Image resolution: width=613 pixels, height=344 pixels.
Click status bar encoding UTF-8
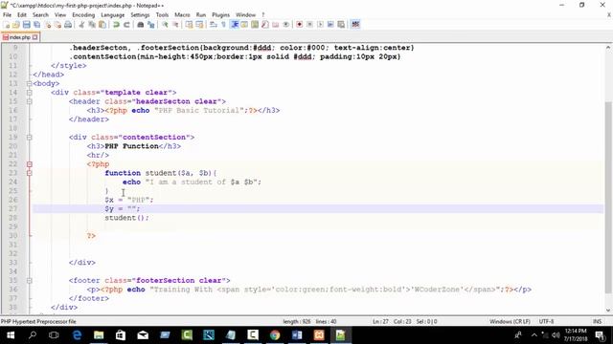(x=546, y=322)
